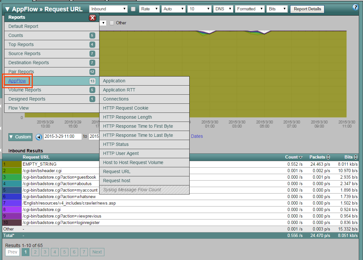Click the help question mark icon
The height and width of the screenshot is (260, 363).
[x=355, y=7]
